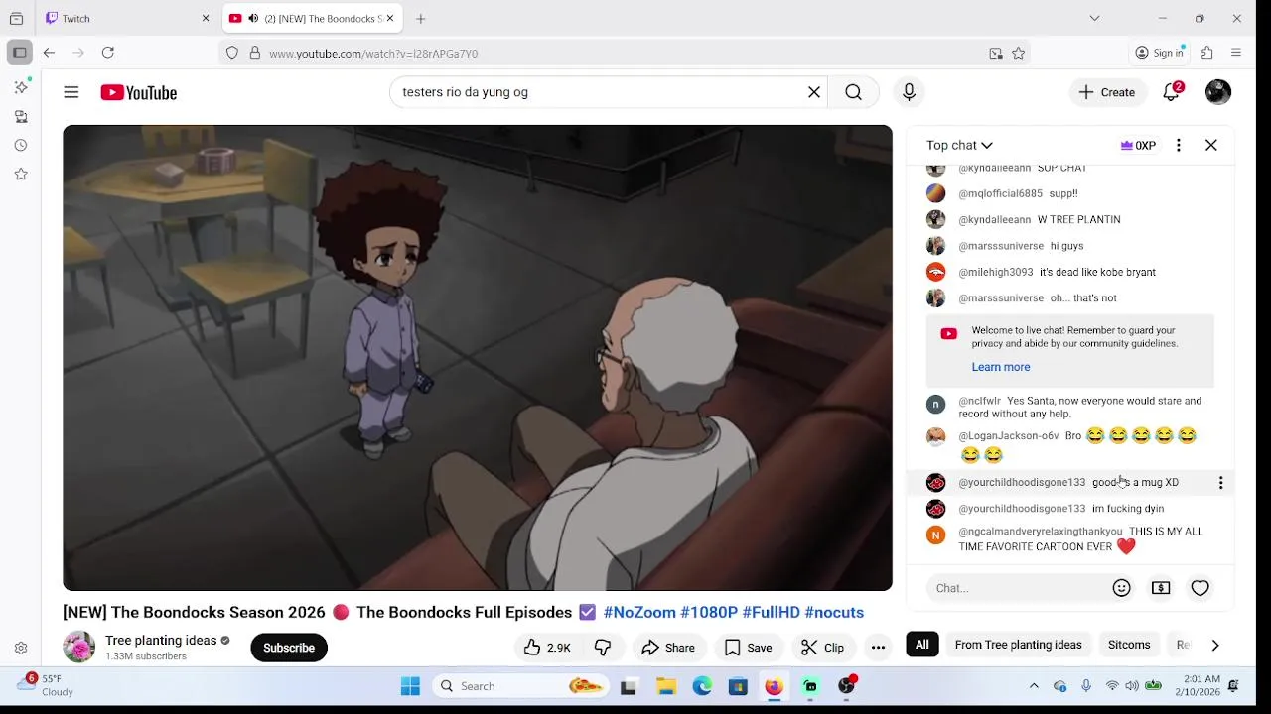Image resolution: width=1271 pixels, height=714 pixels.
Task: Select the All filter chip
Action: [x=922, y=645]
